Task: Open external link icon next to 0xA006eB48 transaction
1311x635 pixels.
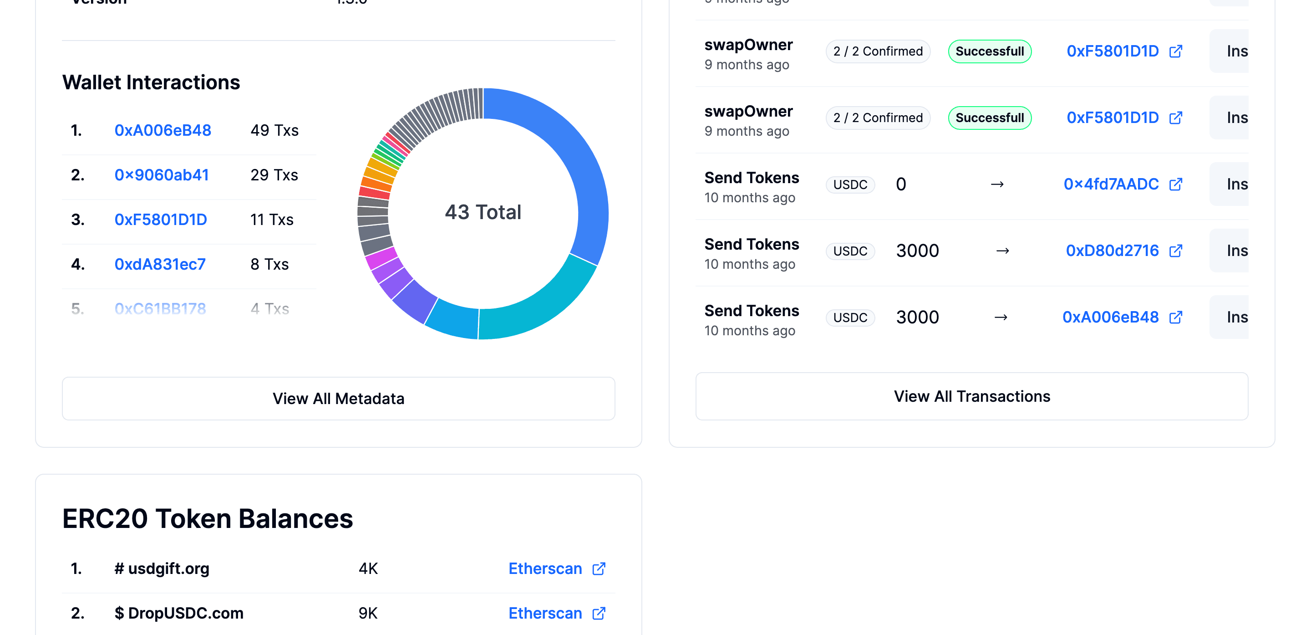Action: 1176,317
